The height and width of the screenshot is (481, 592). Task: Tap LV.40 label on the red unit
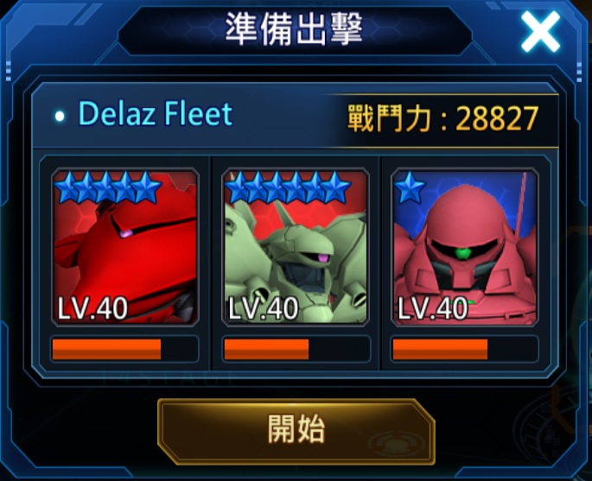92,308
